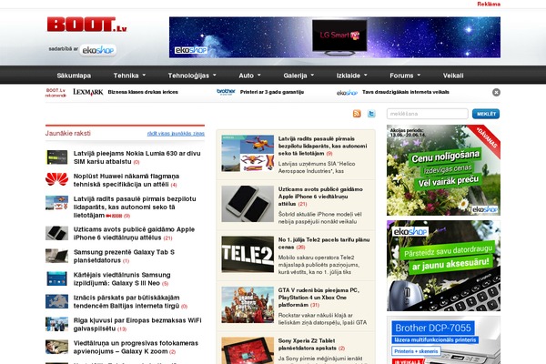Viewport: 546px width, 364px height.
Task: Open the Sony Xperia Z2 Tablet image
Action: pyautogui.click(x=248, y=350)
